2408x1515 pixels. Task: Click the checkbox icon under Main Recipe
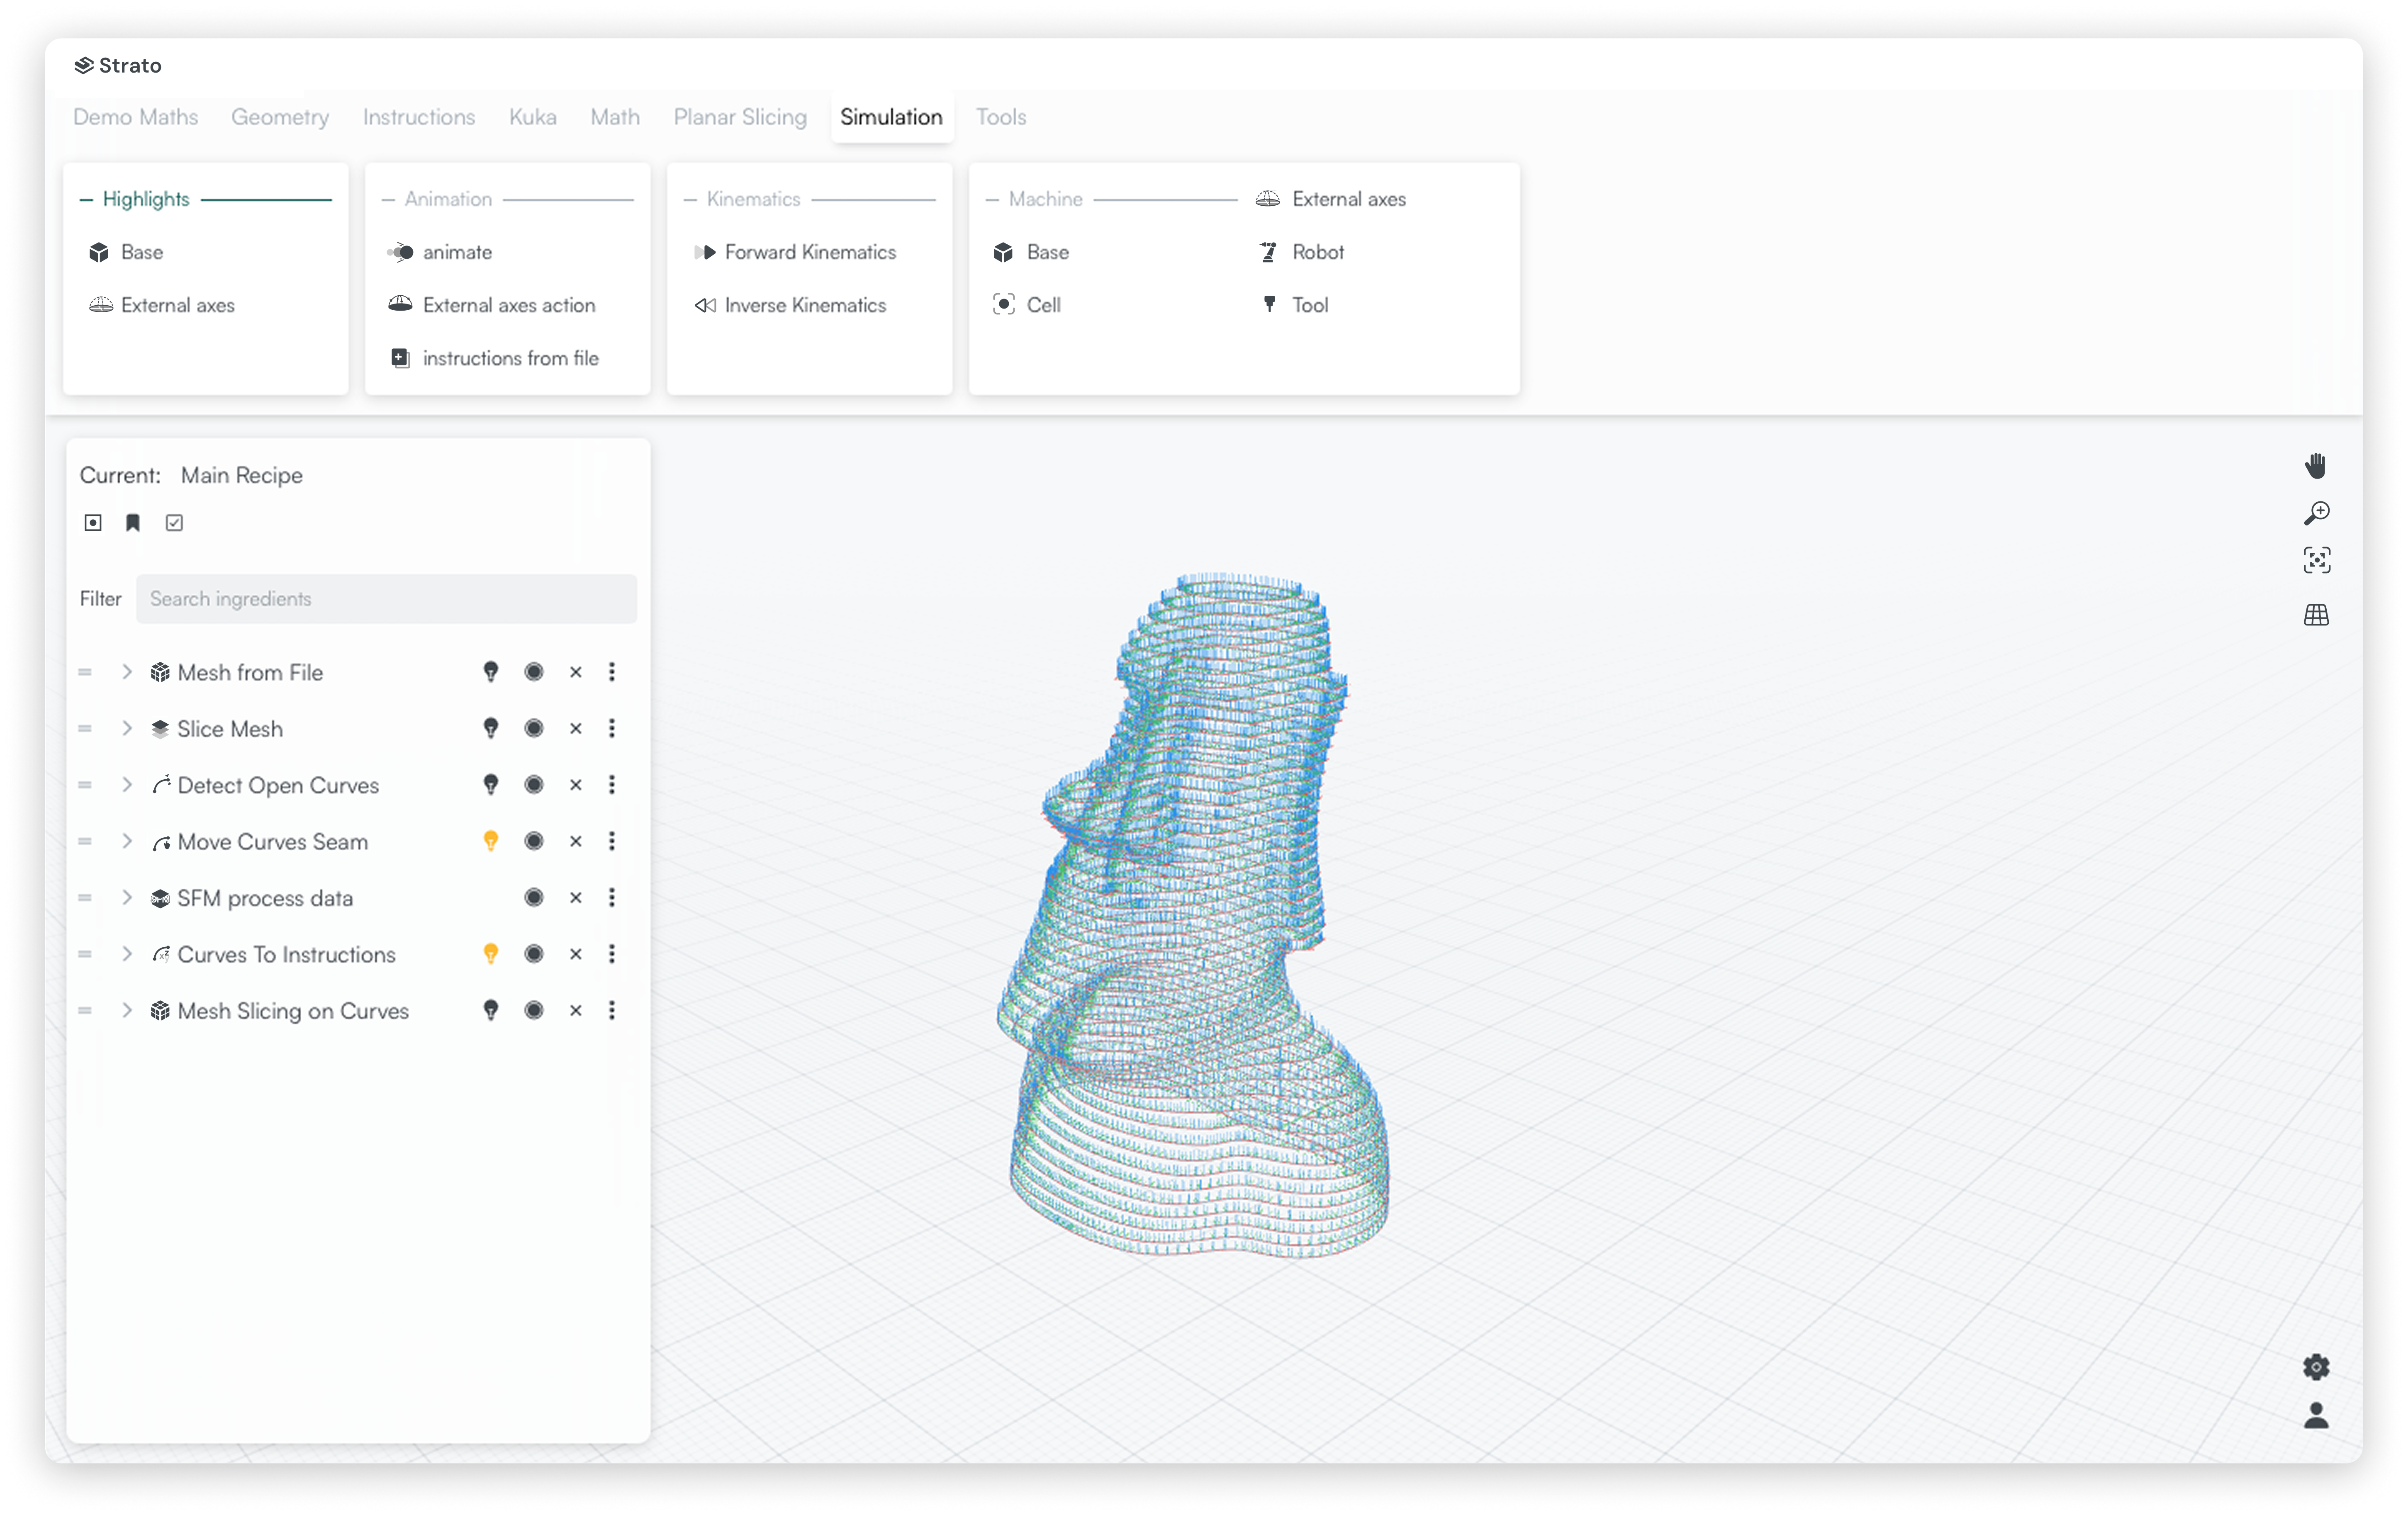[x=174, y=523]
